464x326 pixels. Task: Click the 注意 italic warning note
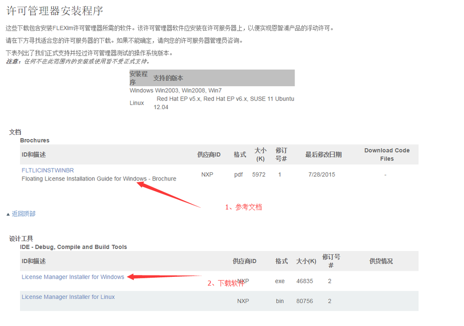tap(78, 61)
